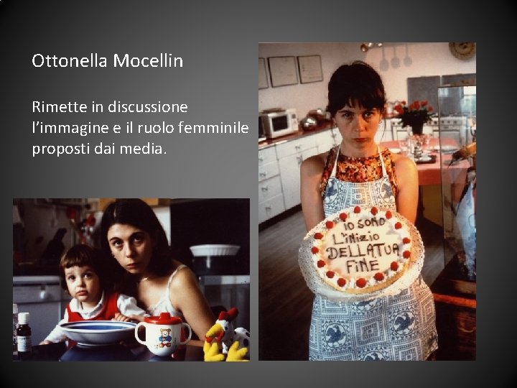The height and width of the screenshot is (388, 517).
Task: Click the yellow and red toy chicken
Action: coord(226,335)
